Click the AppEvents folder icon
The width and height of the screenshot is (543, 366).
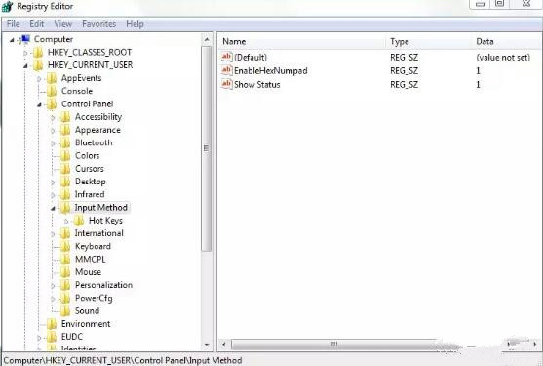(52, 78)
